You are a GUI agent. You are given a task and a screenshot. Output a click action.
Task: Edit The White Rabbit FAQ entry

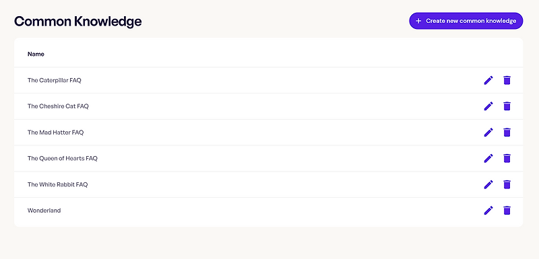click(488, 184)
